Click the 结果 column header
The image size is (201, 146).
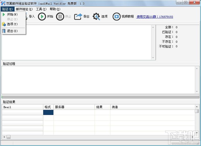pyautogui.click(x=103, y=107)
